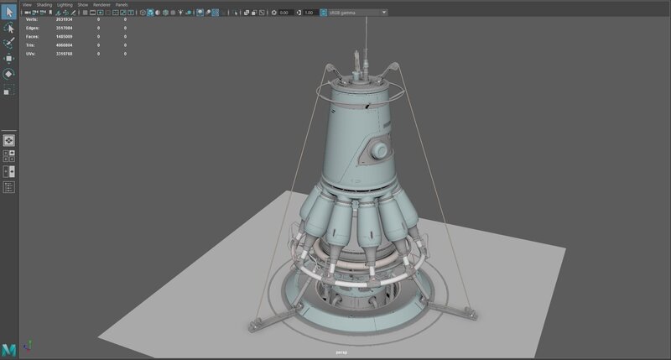Open the Renderer menu

(x=101, y=4)
